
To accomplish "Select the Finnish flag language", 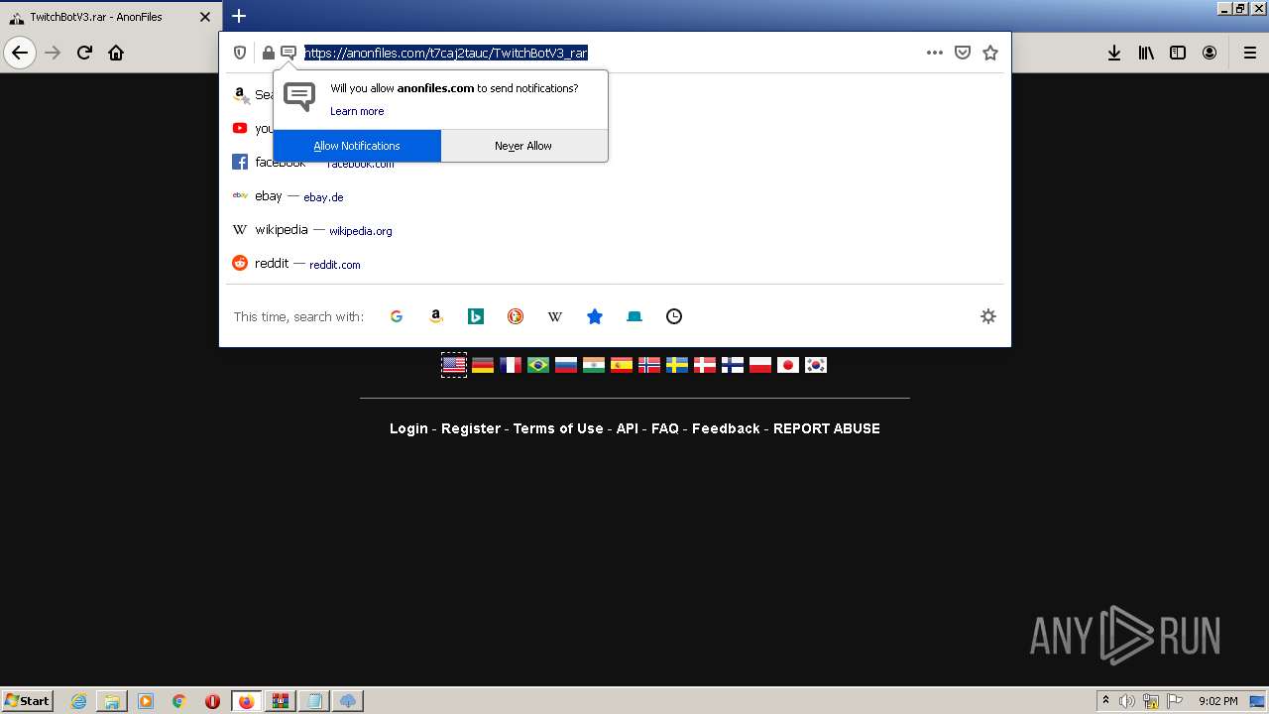I will click(x=733, y=365).
